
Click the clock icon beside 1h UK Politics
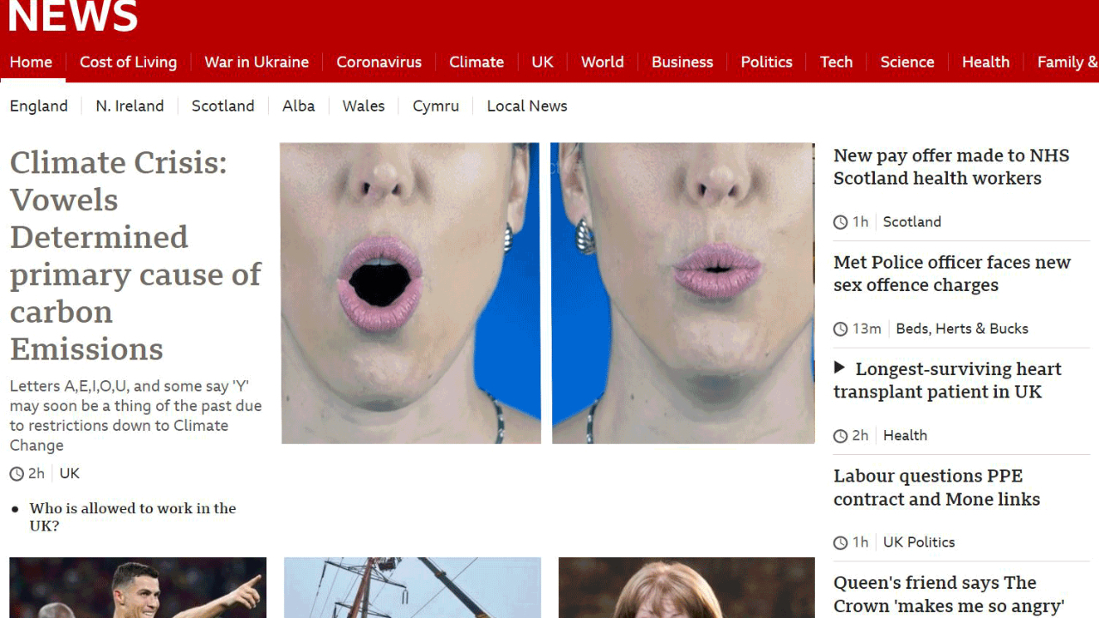click(x=841, y=543)
